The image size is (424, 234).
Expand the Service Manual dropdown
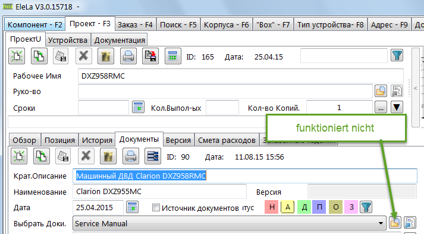click(x=381, y=223)
